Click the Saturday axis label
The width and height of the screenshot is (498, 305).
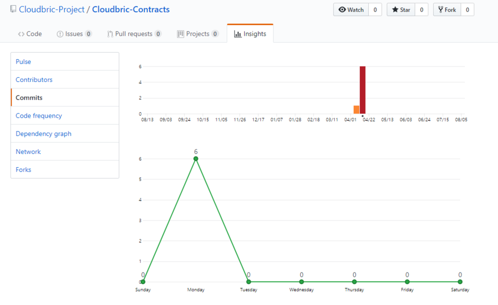tap(460, 290)
